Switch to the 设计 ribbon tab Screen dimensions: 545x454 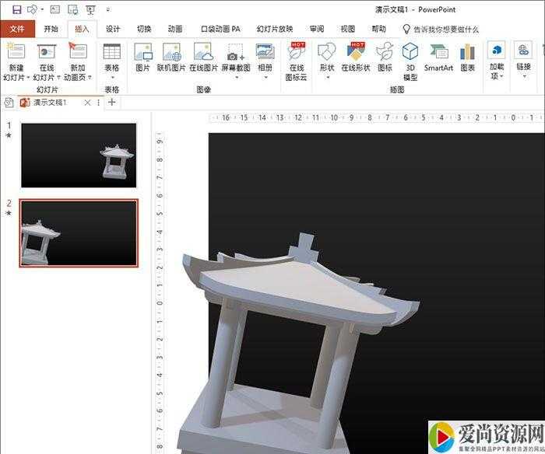(113, 29)
